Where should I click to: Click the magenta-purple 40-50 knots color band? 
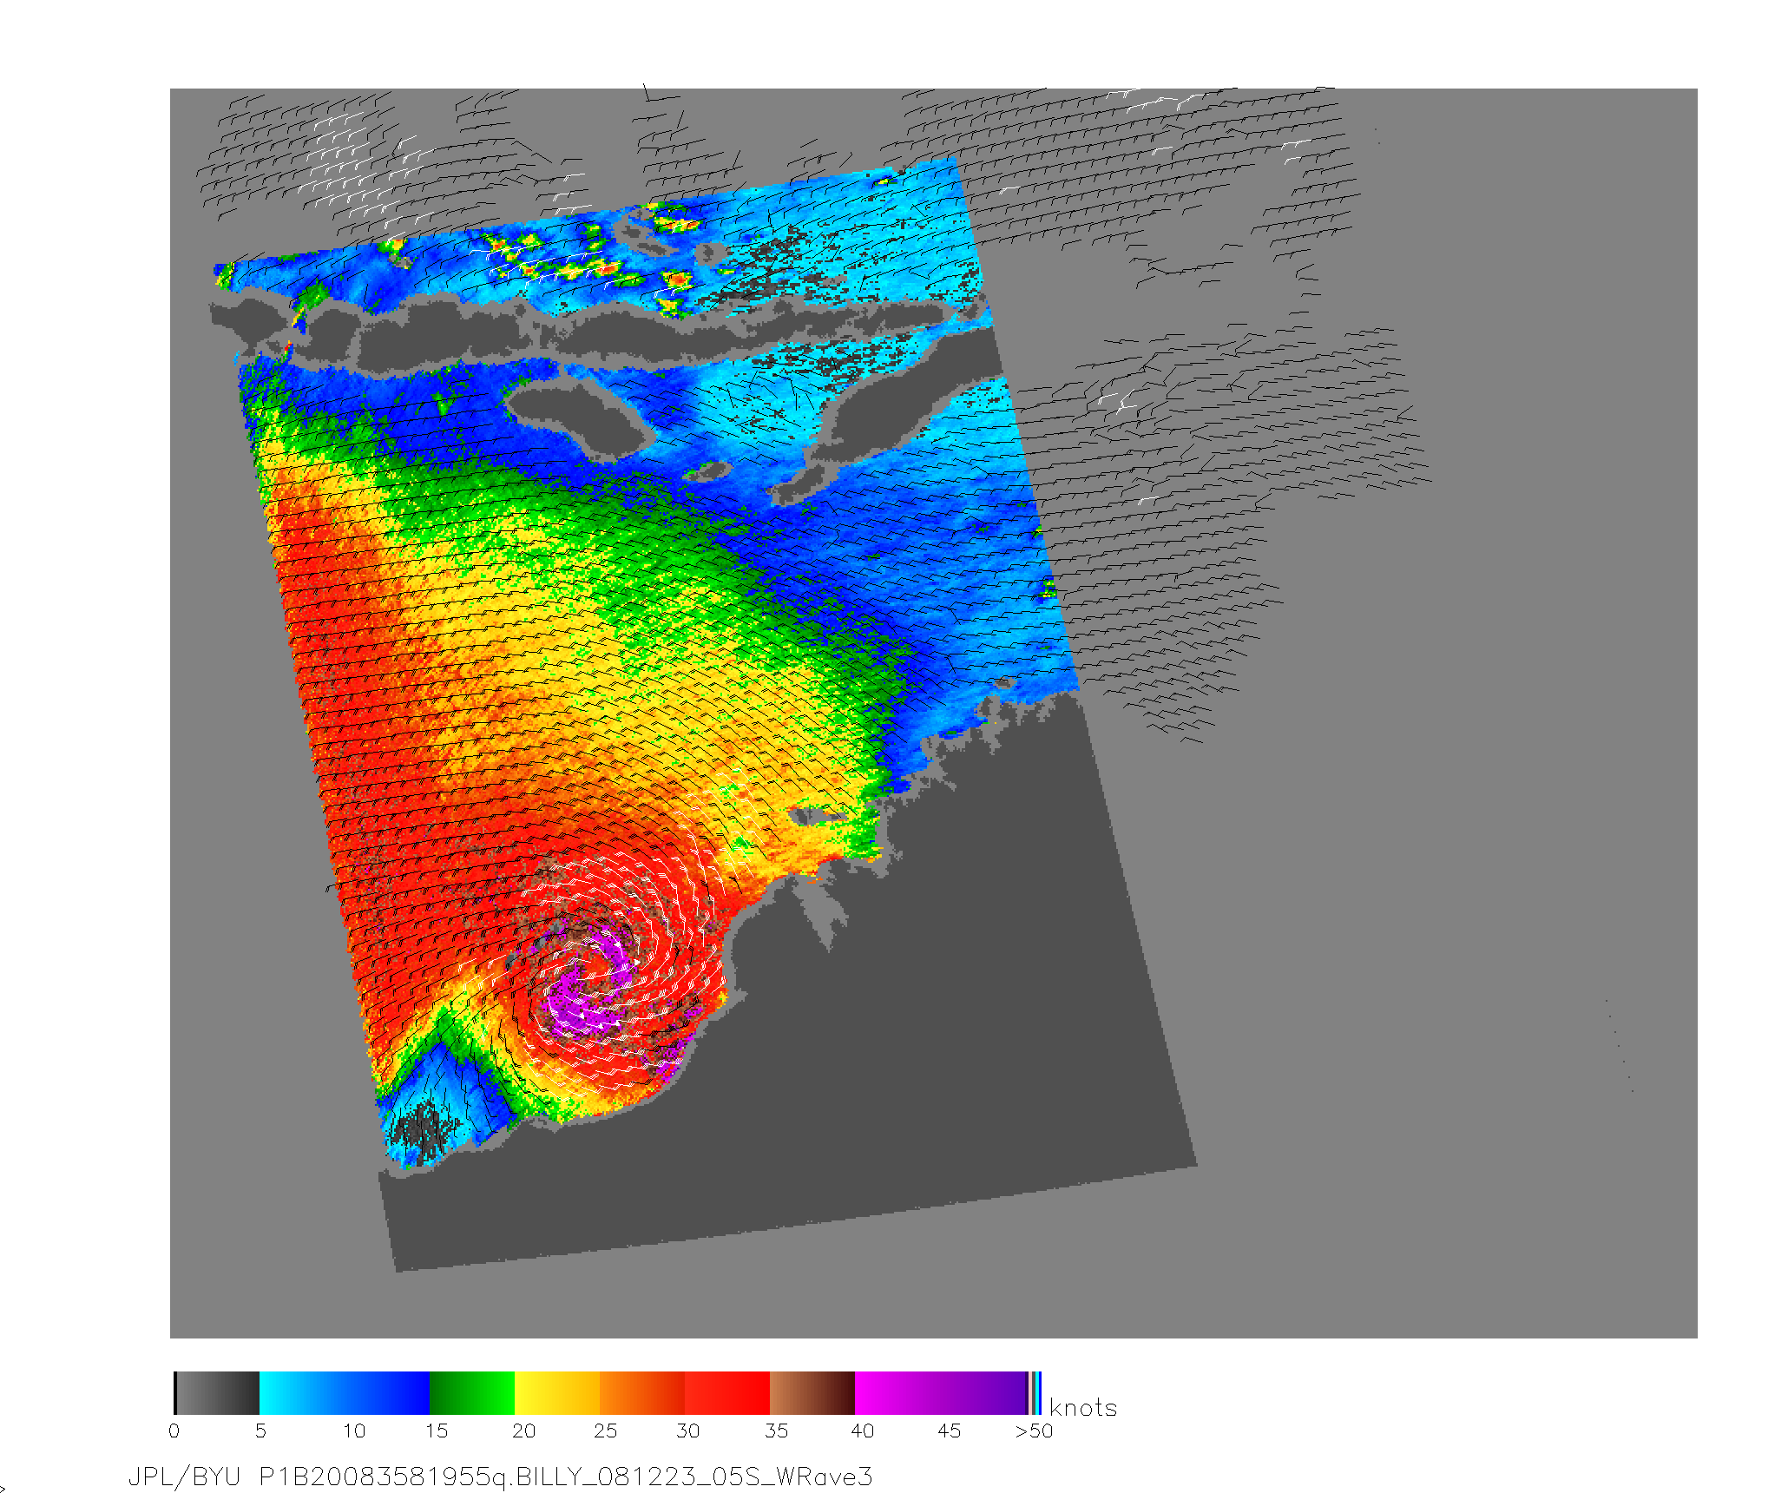(x=941, y=1393)
